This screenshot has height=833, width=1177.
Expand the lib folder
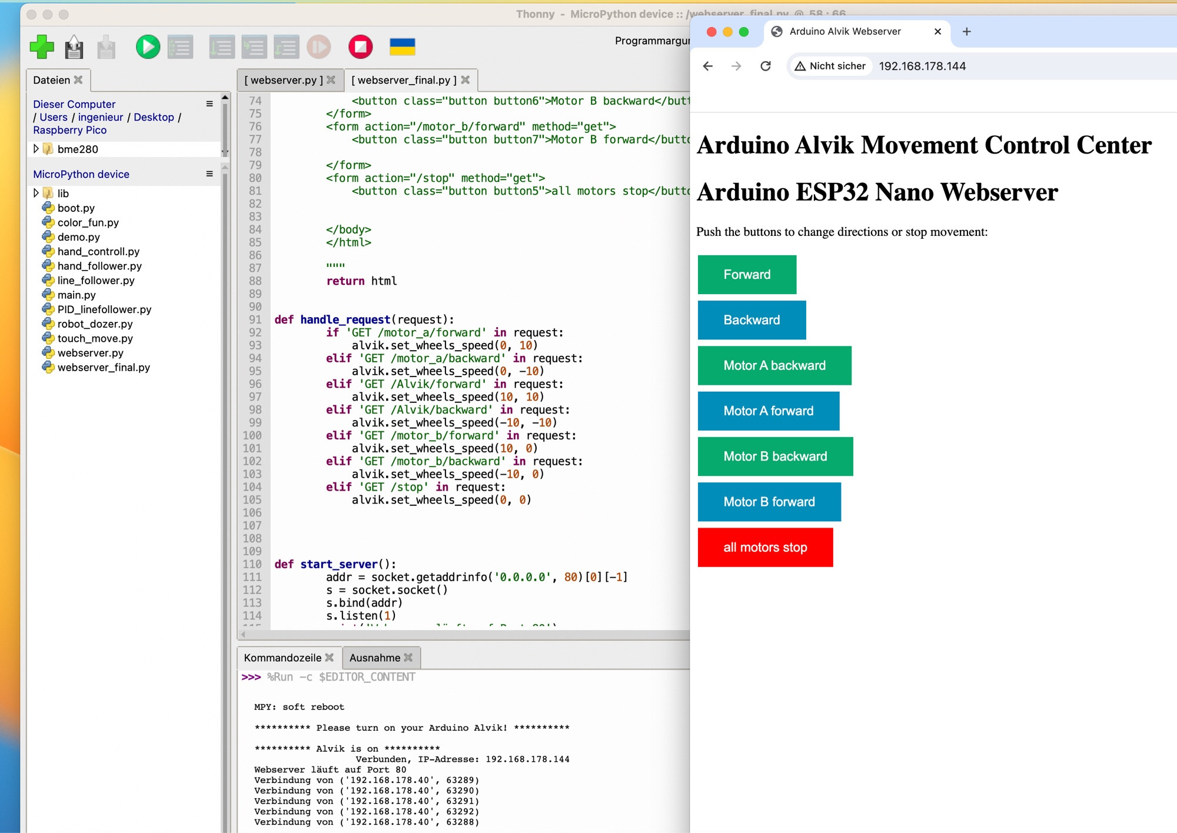(36, 193)
